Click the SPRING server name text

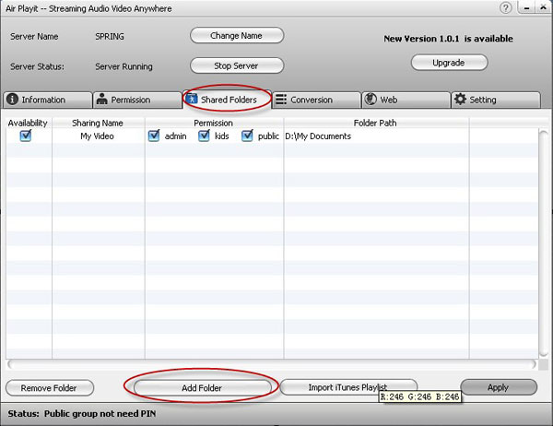click(110, 36)
